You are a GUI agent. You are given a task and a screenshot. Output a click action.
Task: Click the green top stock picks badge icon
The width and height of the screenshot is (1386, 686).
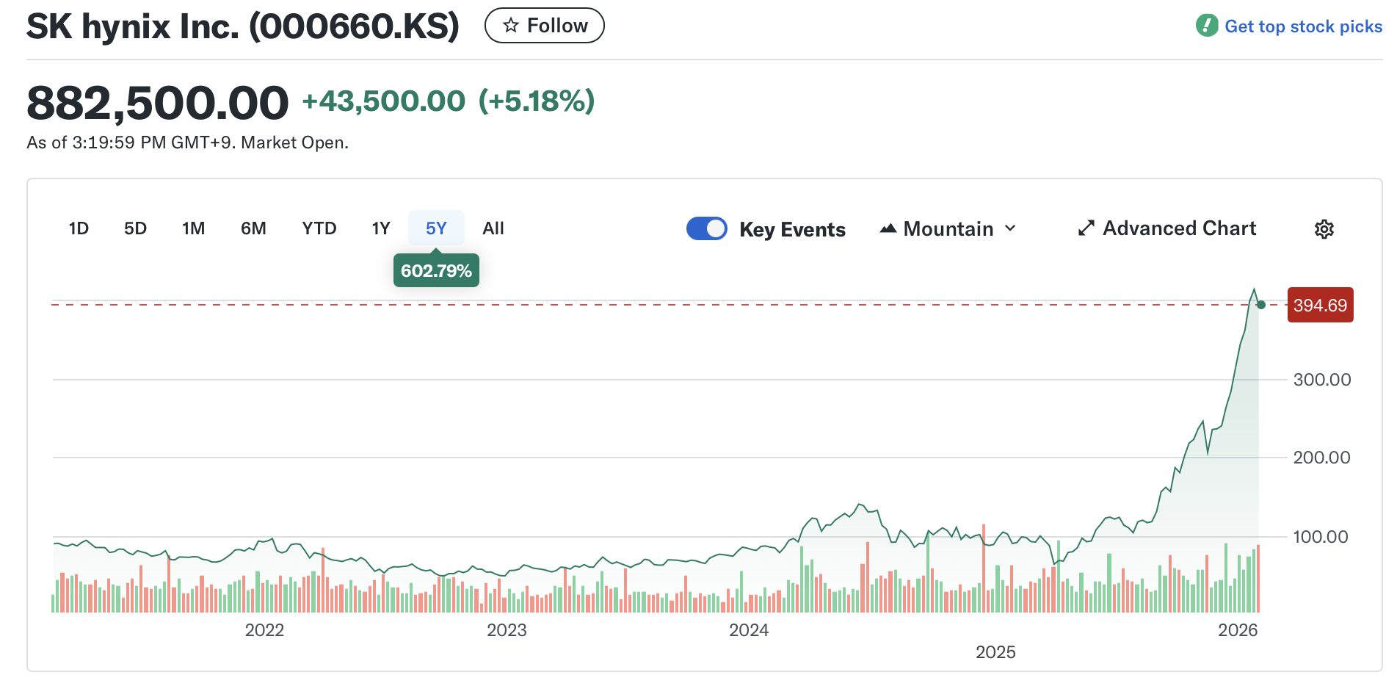tap(1207, 26)
